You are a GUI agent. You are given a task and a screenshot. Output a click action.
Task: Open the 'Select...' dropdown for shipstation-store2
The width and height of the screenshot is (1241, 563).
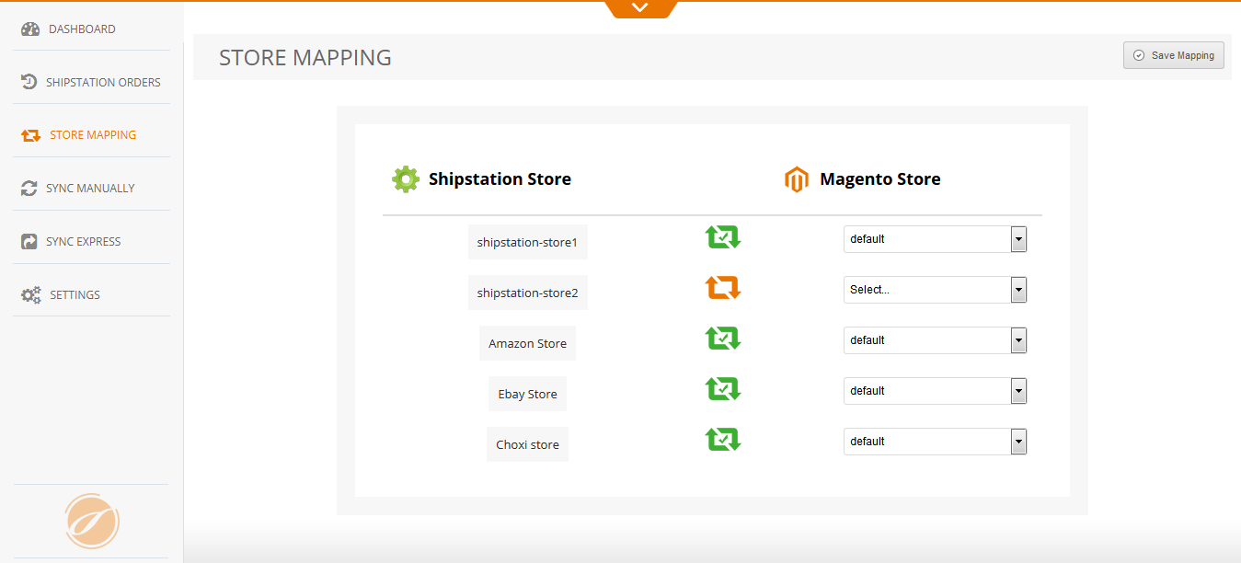pyautogui.click(x=935, y=290)
